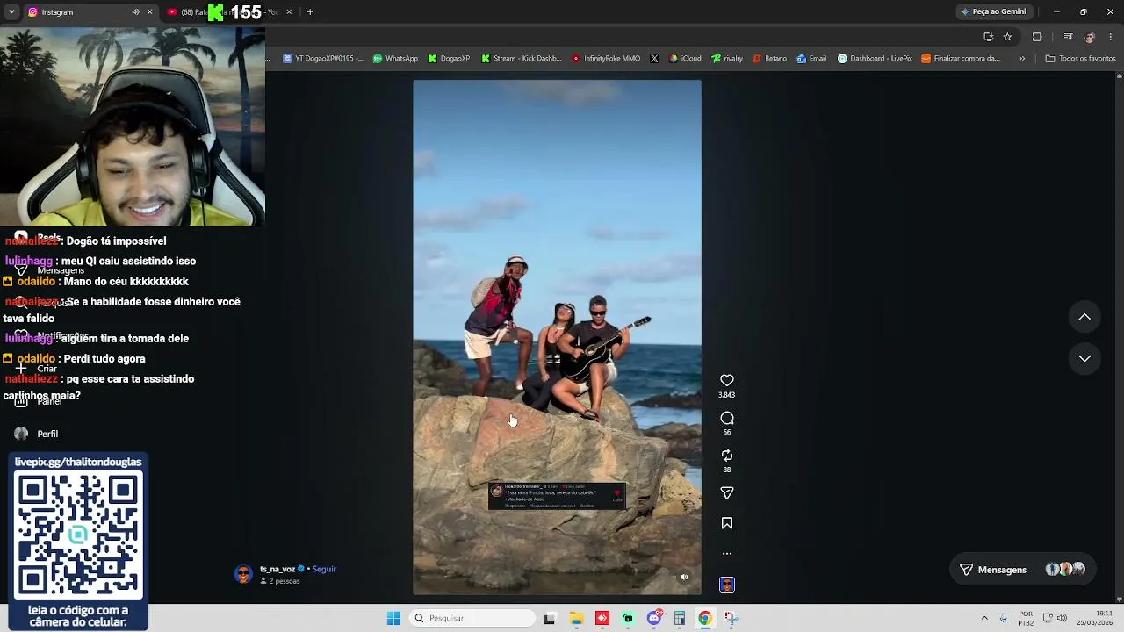Open Google Chrome from the taskbar
Viewport: 1124px width, 632px height.
[704, 618]
